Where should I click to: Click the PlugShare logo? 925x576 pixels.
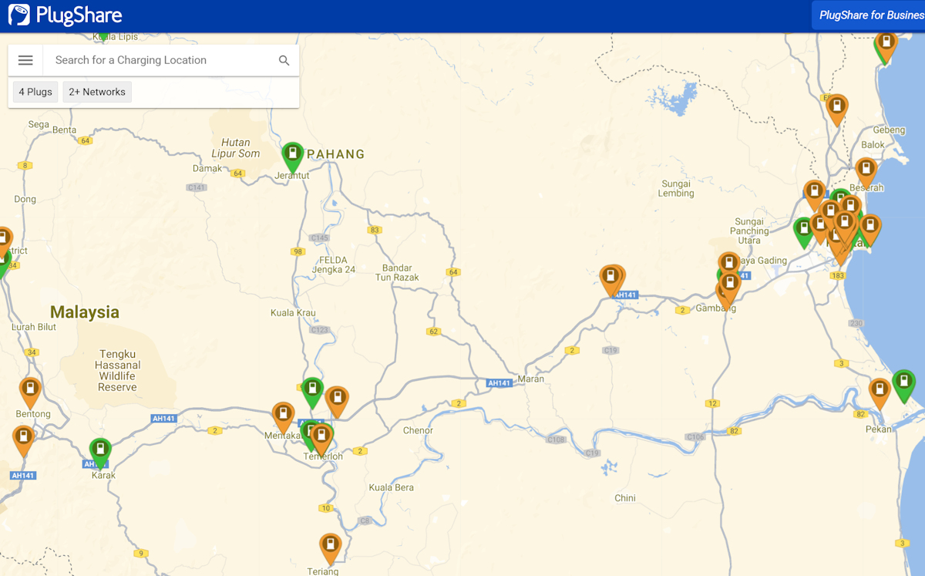tap(66, 15)
